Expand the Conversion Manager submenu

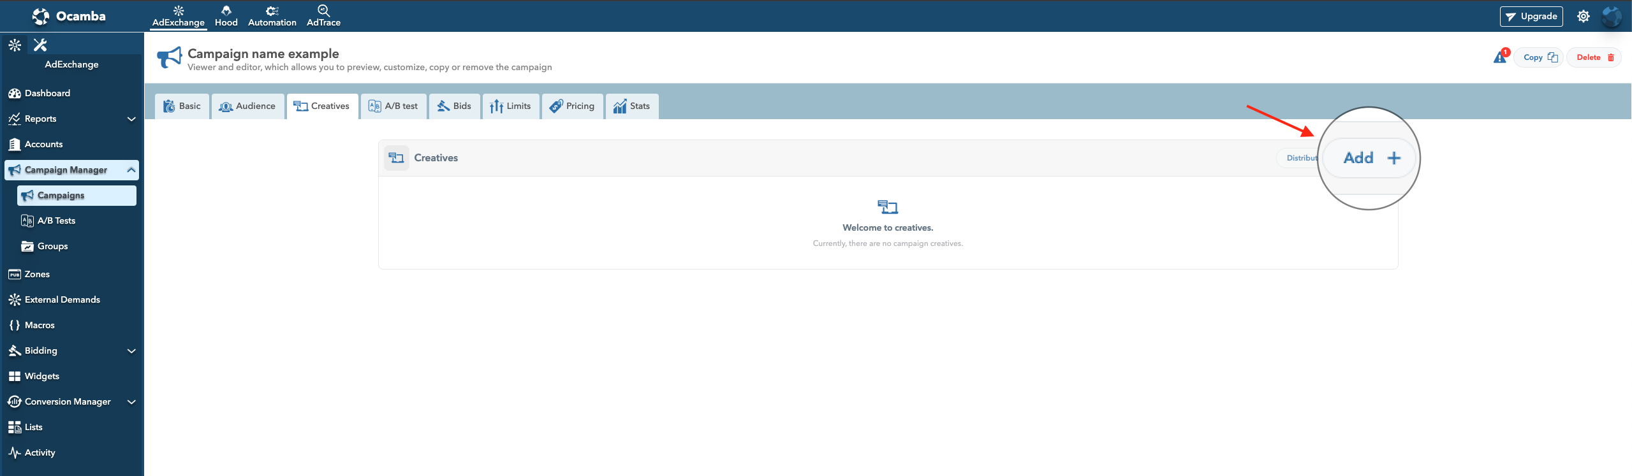pyautogui.click(x=131, y=402)
